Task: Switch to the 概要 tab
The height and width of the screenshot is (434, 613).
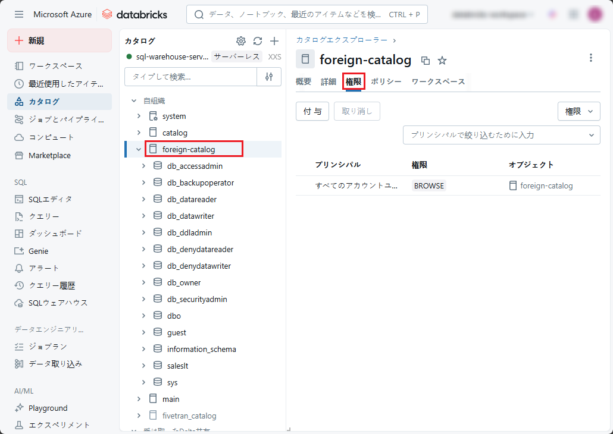Action: pos(304,81)
